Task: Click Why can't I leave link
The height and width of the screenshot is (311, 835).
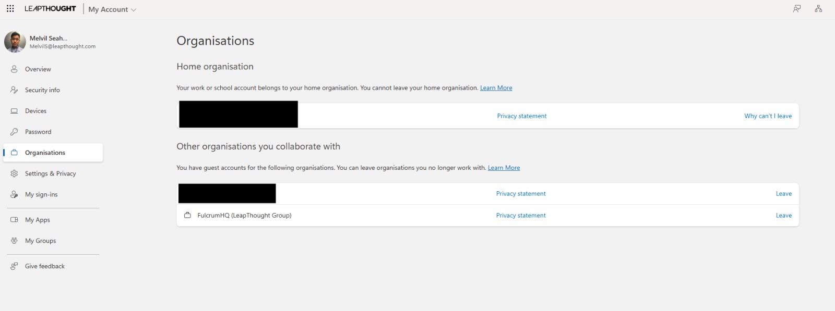Action: click(x=768, y=116)
